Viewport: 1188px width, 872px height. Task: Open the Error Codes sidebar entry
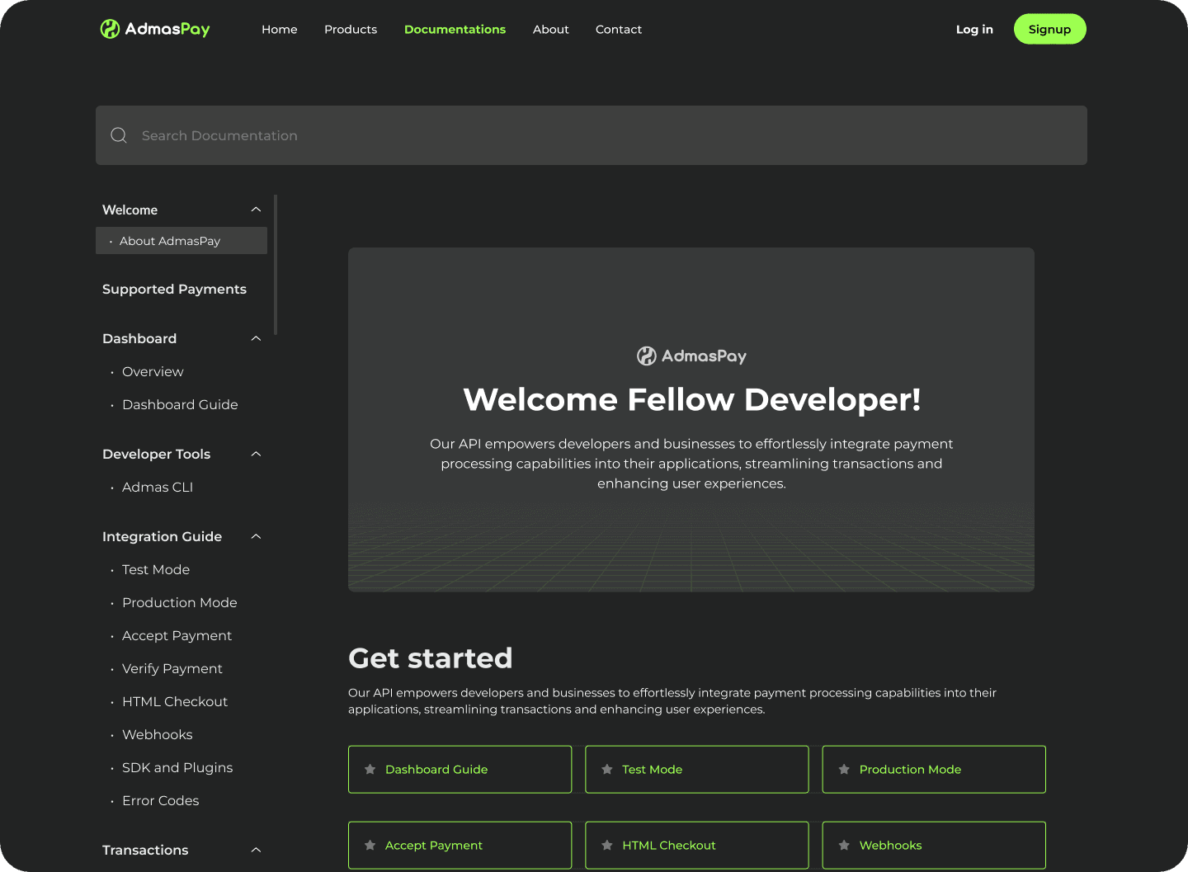click(160, 800)
